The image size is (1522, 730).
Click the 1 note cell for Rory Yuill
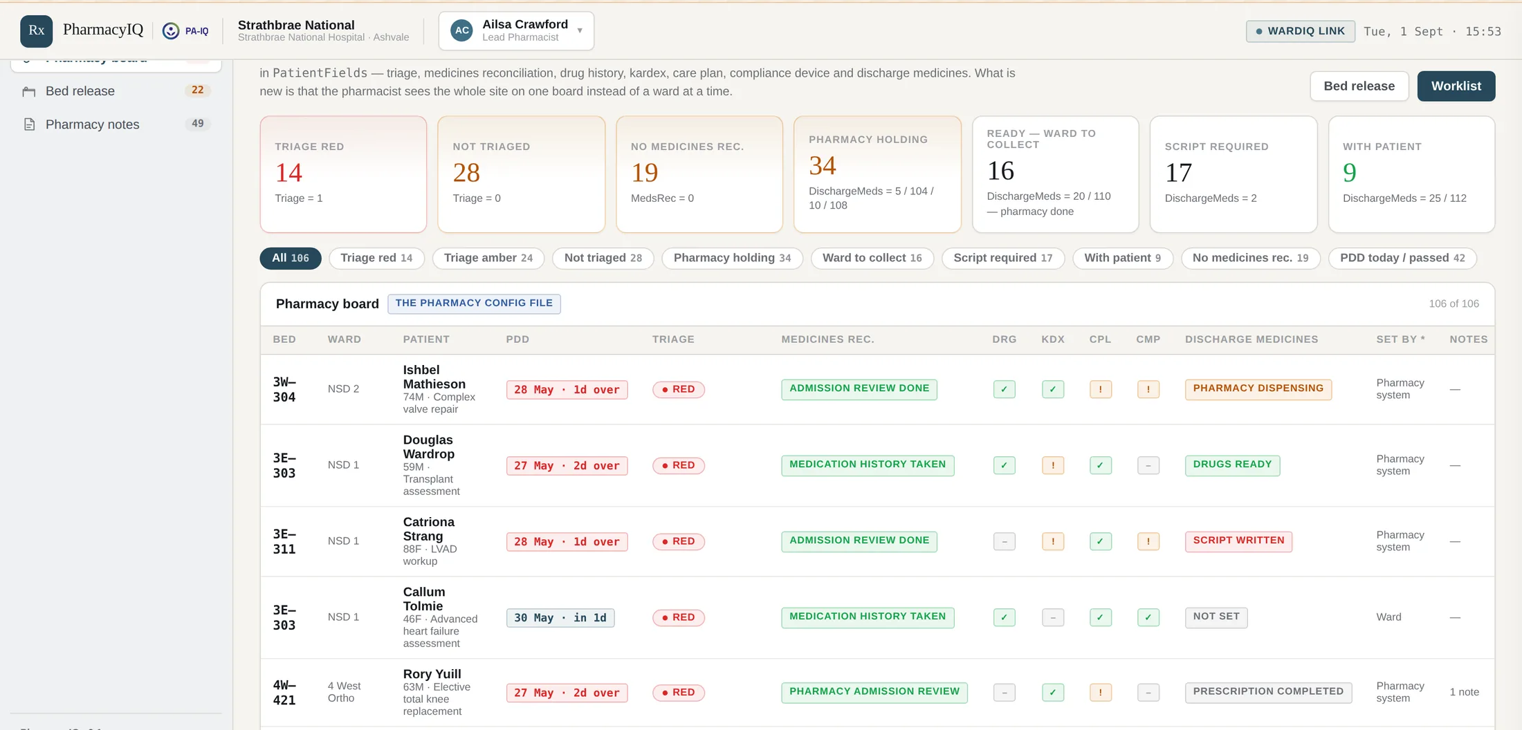1464,692
